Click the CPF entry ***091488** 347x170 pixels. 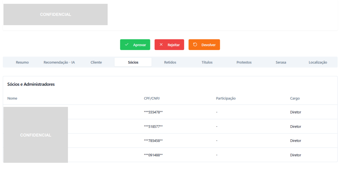point(153,155)
